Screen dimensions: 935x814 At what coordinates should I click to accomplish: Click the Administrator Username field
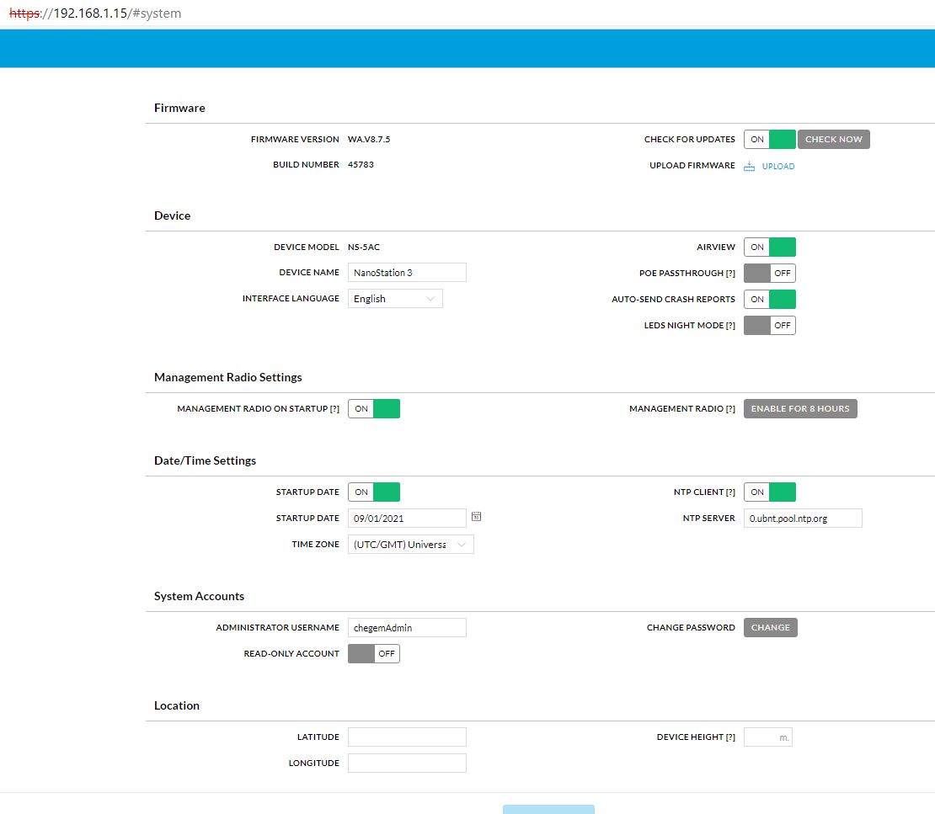point(408,627)
